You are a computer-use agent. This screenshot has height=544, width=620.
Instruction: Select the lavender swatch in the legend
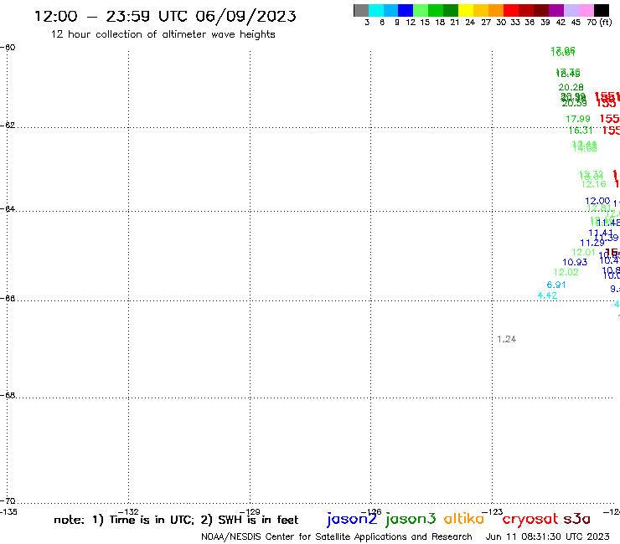(571, 11)
